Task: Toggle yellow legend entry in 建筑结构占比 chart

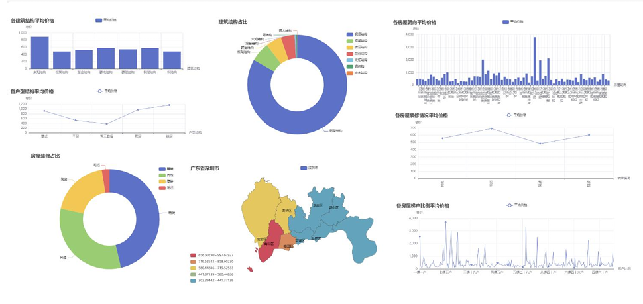Action: [357, 48]
